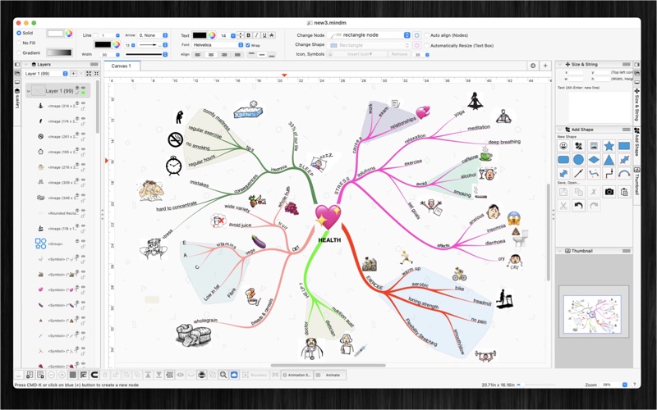The image size is (657, 410).
Task: Collapse the Add Shape panel
Action: [560, 130]
